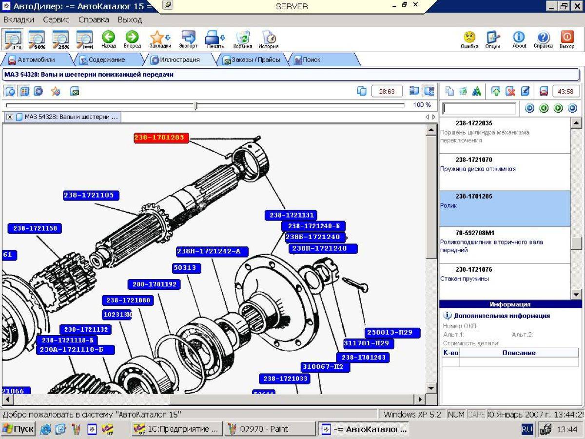
Task: Switch to the Автомобили tab
Action: pyautogui.click(x=36, y=60)
